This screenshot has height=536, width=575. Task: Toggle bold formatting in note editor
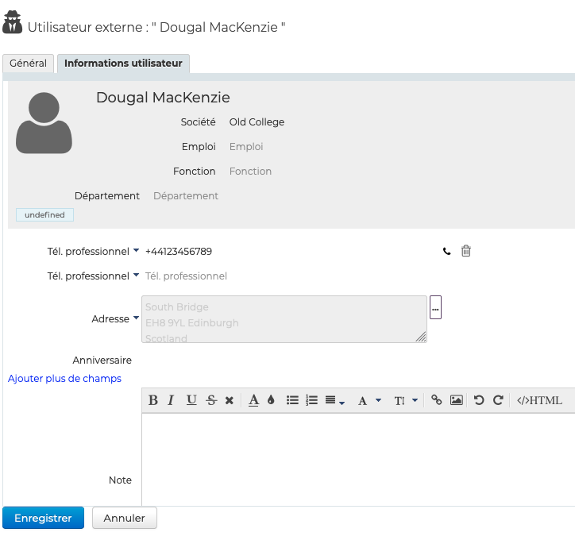tap(153, 400)
